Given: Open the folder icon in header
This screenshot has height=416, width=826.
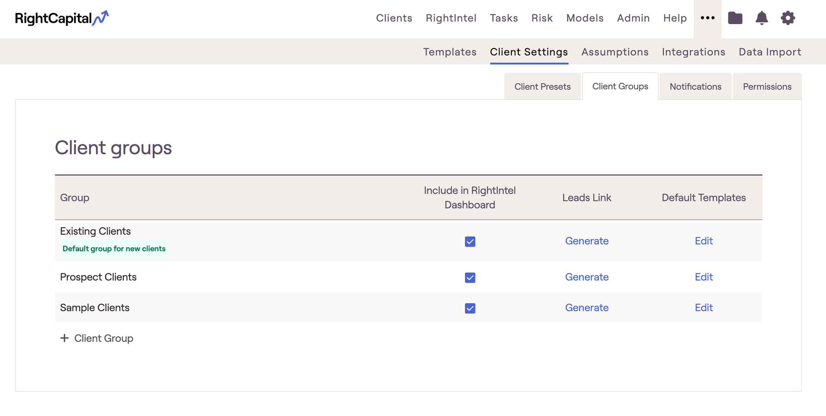Looking at the screenshot, I should pos(735,18).
